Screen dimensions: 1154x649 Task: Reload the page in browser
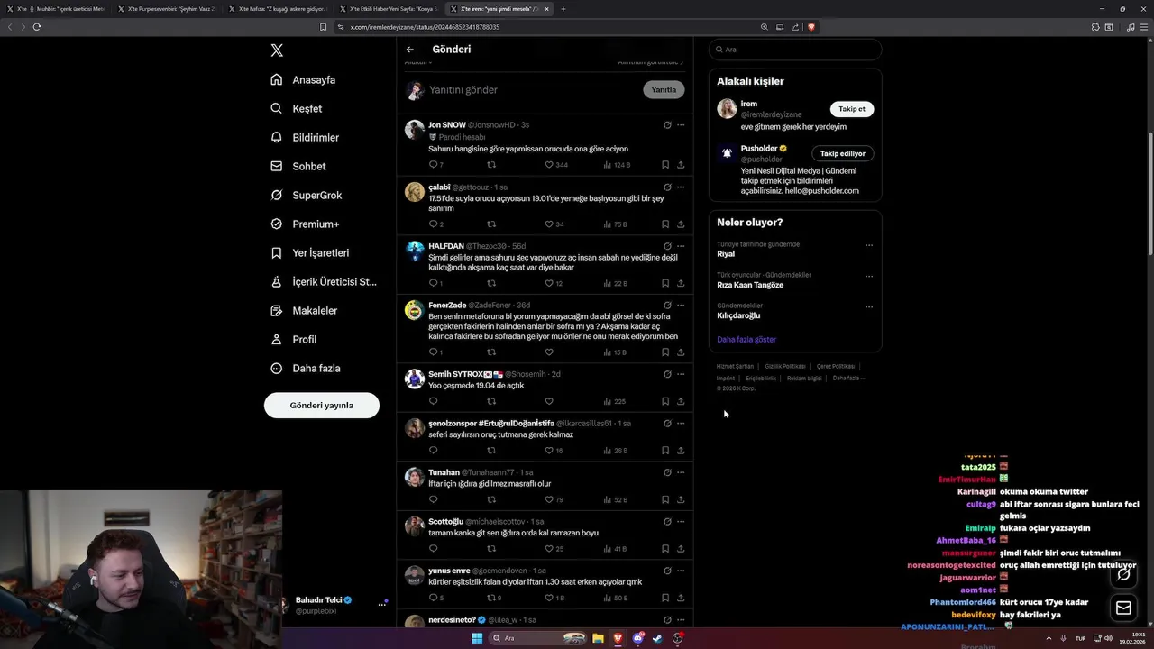pos(37,27)
